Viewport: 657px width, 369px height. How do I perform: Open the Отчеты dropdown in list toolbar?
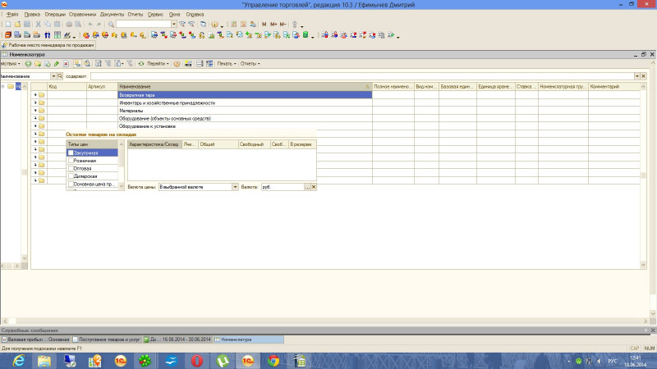tap(250, 64)
